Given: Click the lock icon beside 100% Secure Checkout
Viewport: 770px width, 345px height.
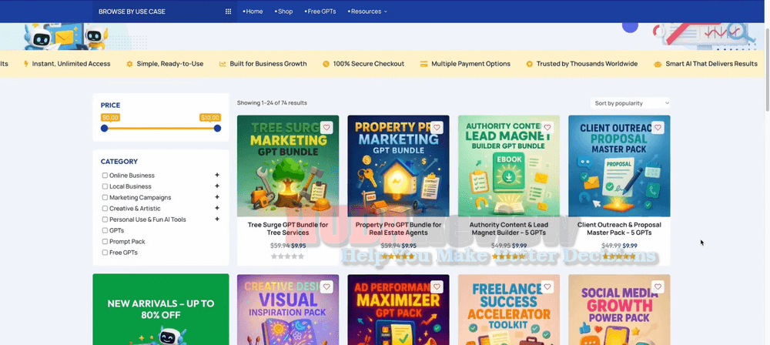Looking at the screenshot, I should pyautogui.click(x=326, y=64).
